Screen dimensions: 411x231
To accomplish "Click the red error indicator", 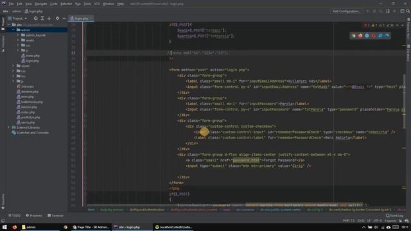I will pos(367,26).
